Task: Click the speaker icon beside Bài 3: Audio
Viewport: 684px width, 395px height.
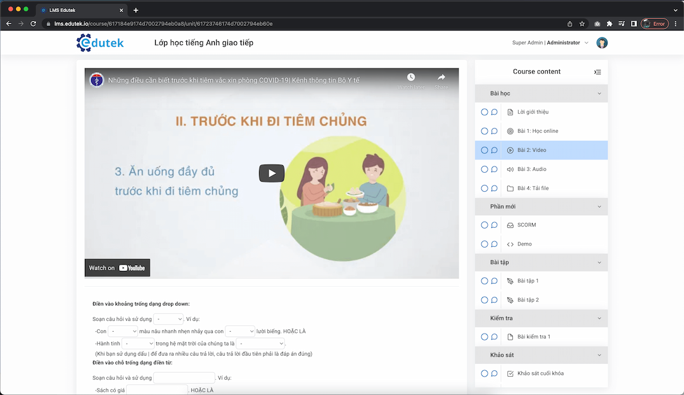Action: [x=510, y=169]
